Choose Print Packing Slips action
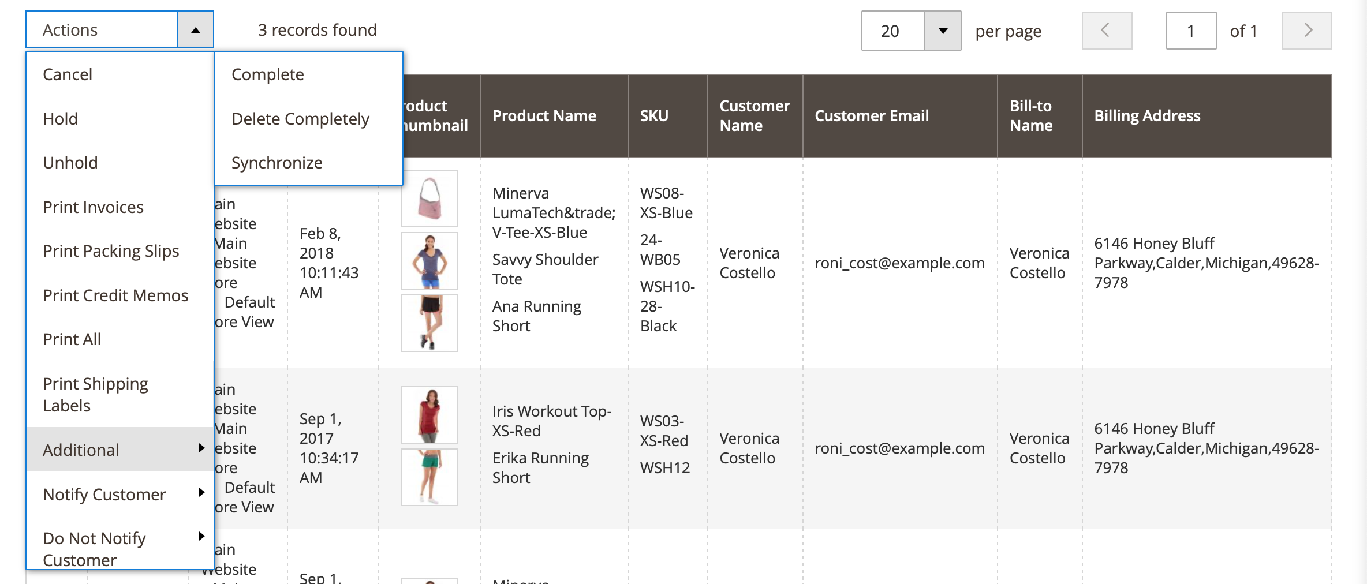1367x584 pixels. [120, 251]
